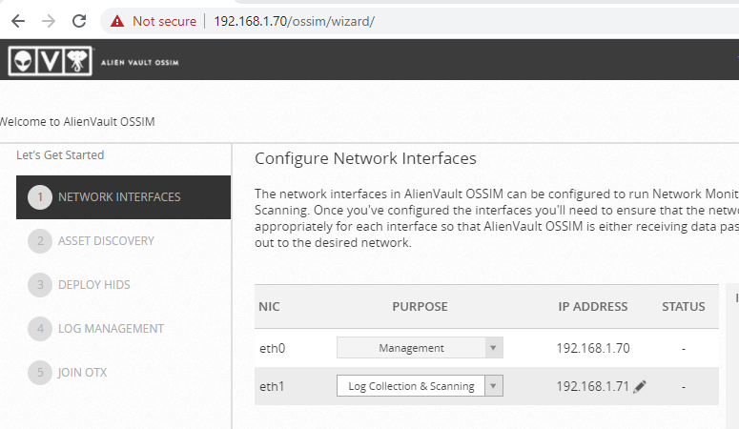The height and width of the screenshot is (429, 739).
Task: Click the eth0 status dash cell
Action: pyautogui.click(x=684, y=349)
